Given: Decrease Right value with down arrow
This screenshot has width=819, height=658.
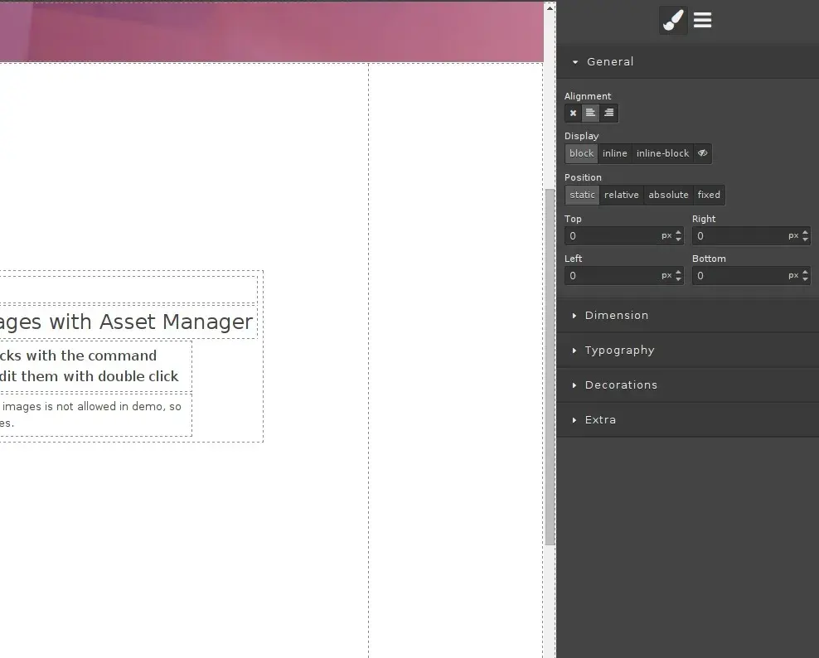Looking at the screenshot, I should 806,239.
